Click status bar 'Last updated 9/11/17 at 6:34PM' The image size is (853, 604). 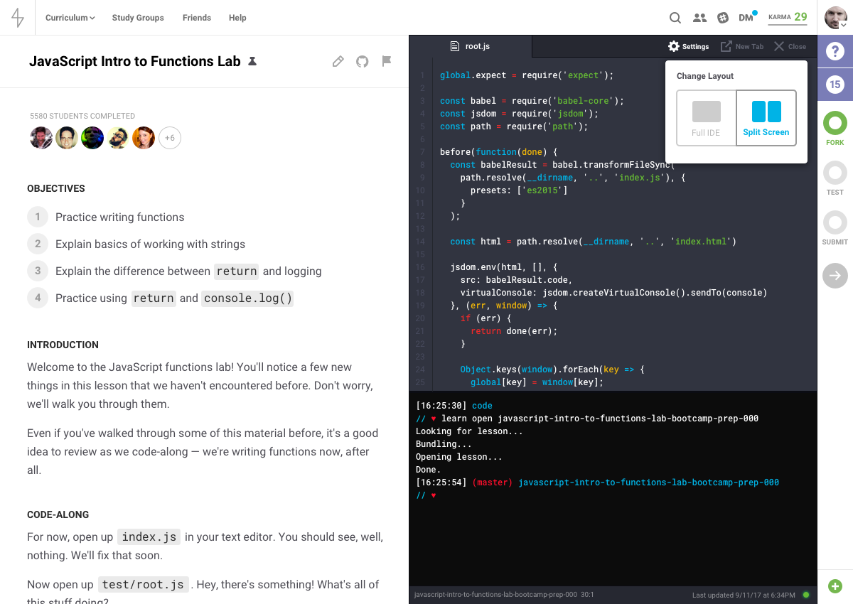pyautogui.click(x=744, y=595)
